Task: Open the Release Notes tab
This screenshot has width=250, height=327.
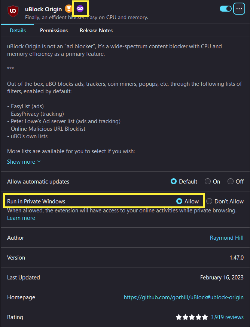Action: click(96, 30)
